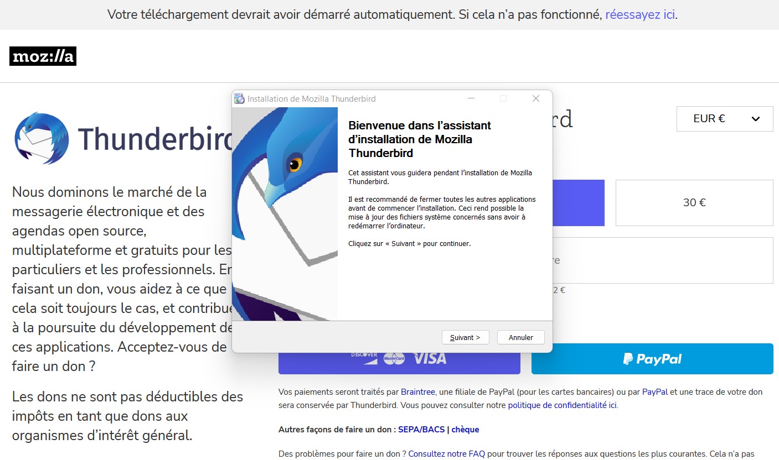779x460 pixels.
Task: Open the "Consultez notre FAQ" link
Action: 446,454
